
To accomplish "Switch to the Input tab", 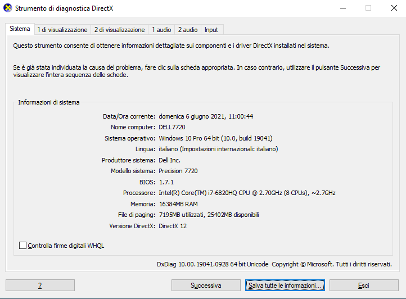I will (211, 30).
